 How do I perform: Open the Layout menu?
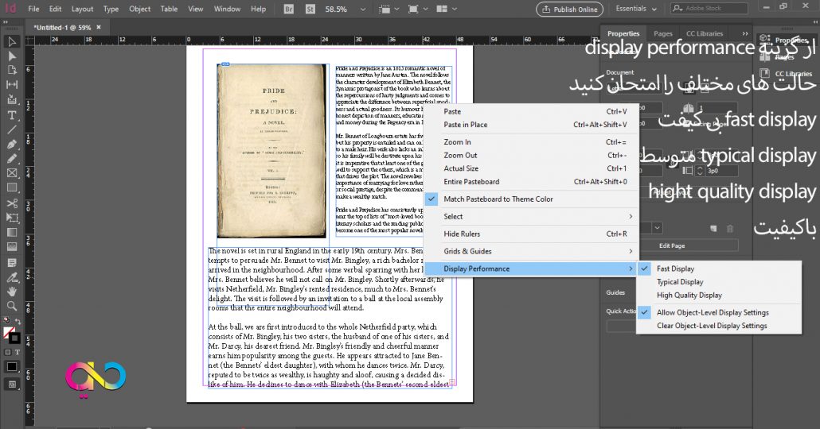coord(82,9)
